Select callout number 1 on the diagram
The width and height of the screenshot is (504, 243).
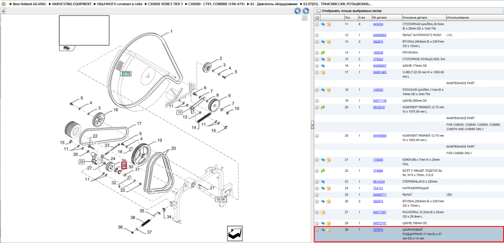[171, 31]
